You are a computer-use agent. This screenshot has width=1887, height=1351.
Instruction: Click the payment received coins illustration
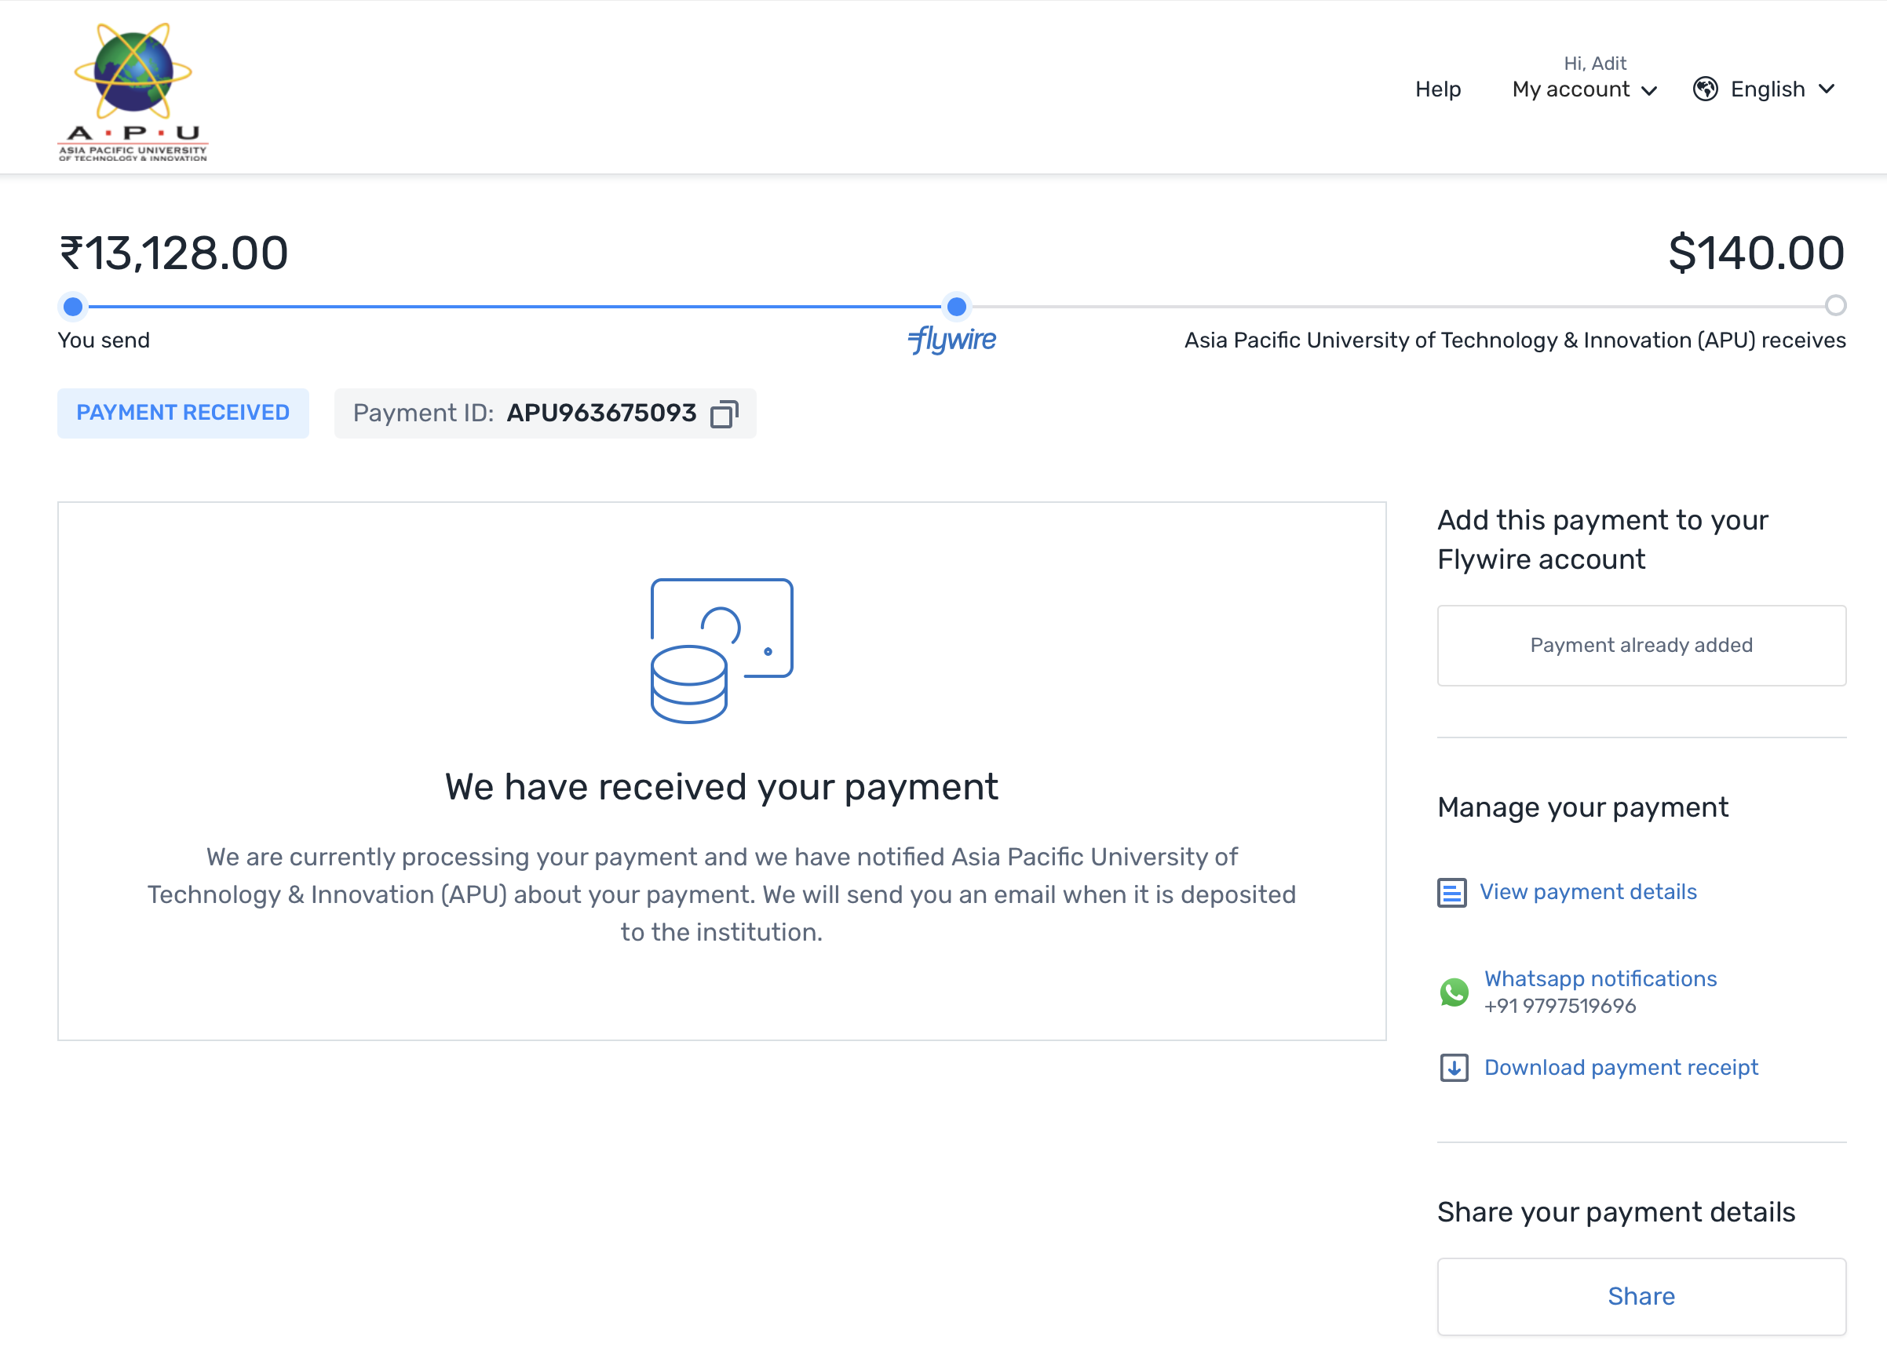click(x=721, y=650)
